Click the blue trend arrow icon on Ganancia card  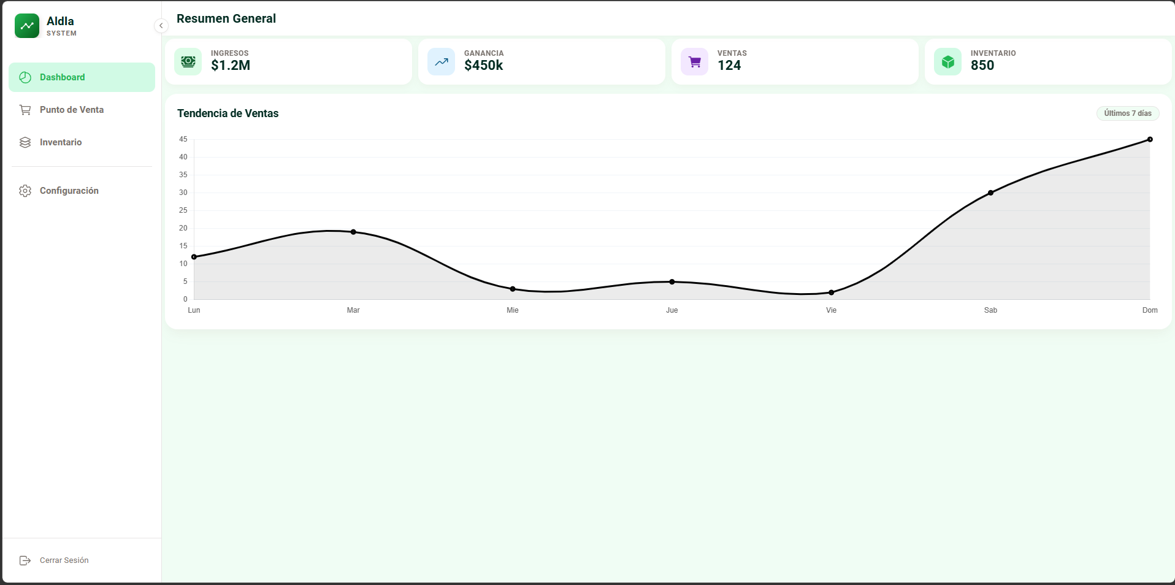click(441, 61)
